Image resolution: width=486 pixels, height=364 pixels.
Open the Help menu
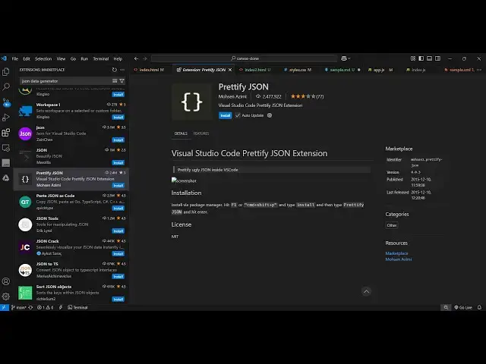[x=118, y=59]
